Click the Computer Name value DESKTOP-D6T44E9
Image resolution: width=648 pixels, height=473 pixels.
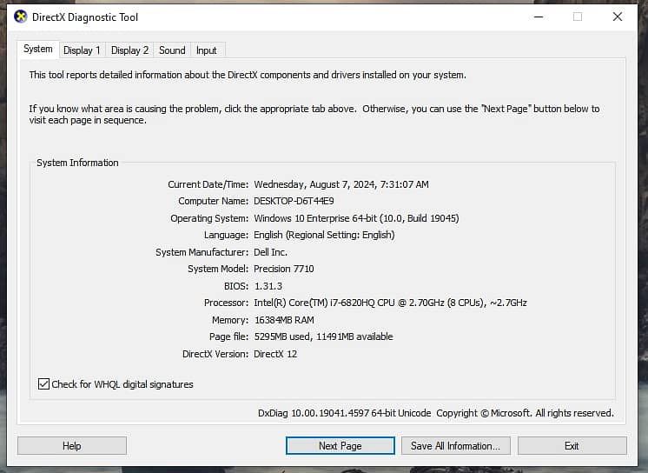[294, 202]
